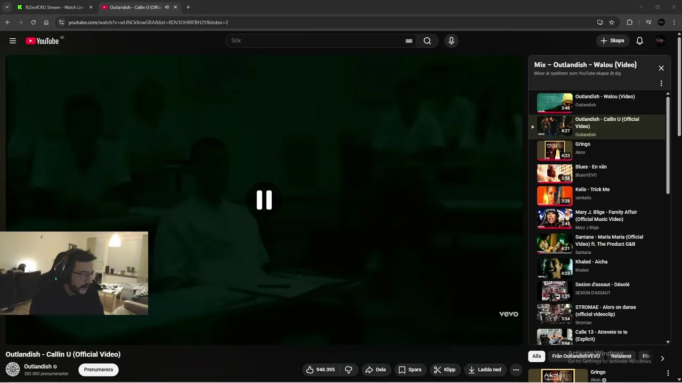The height and width of the screenshot is (383, 682).
Task: Click the youtube.com address bar URL
Action: [x=148, y=22]
